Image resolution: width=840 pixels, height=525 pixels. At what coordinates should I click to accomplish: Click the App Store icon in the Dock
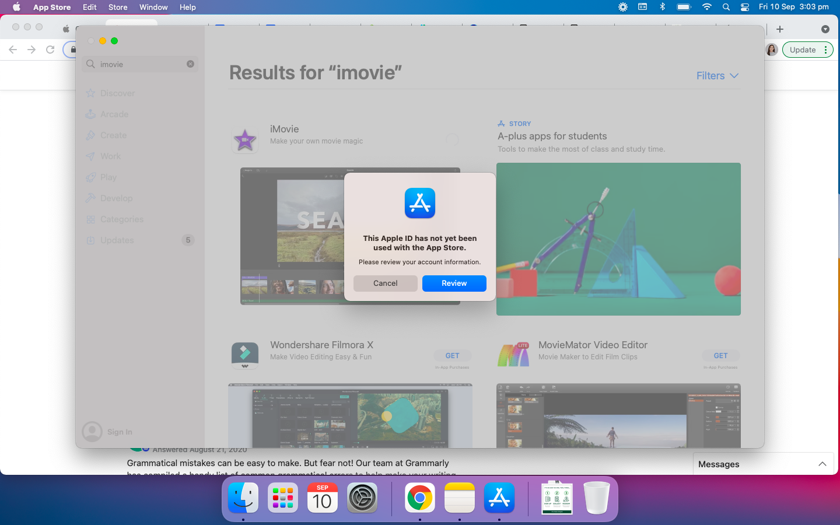click(499, 498)
